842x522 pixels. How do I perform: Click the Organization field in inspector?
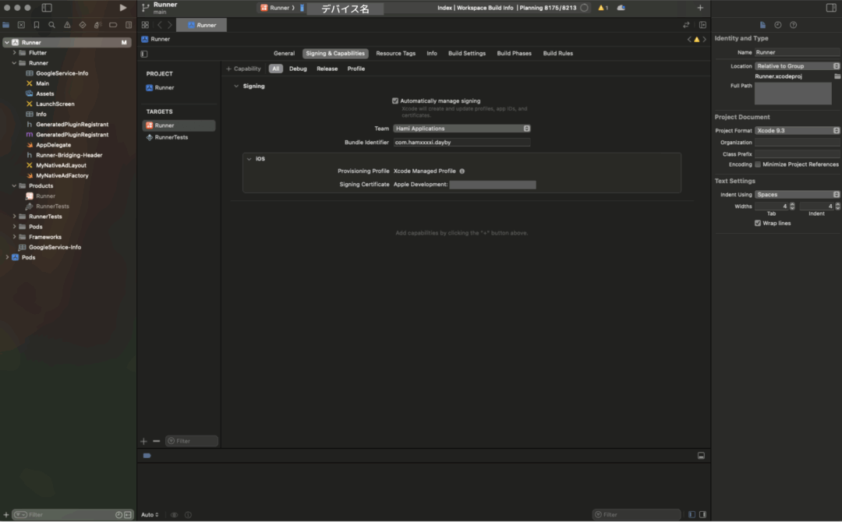(797, 142)
